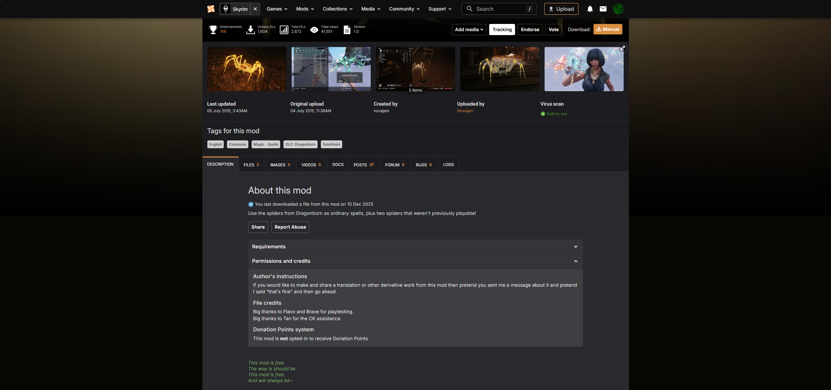Screen dimensions: 831x390
Task: Click the Skyrim game logo icon
Action: [x=226, y=9]
